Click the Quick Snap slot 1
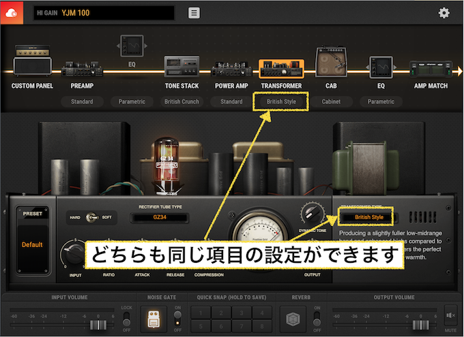Screen dimensions: 464x337 [x=201, y=312]
